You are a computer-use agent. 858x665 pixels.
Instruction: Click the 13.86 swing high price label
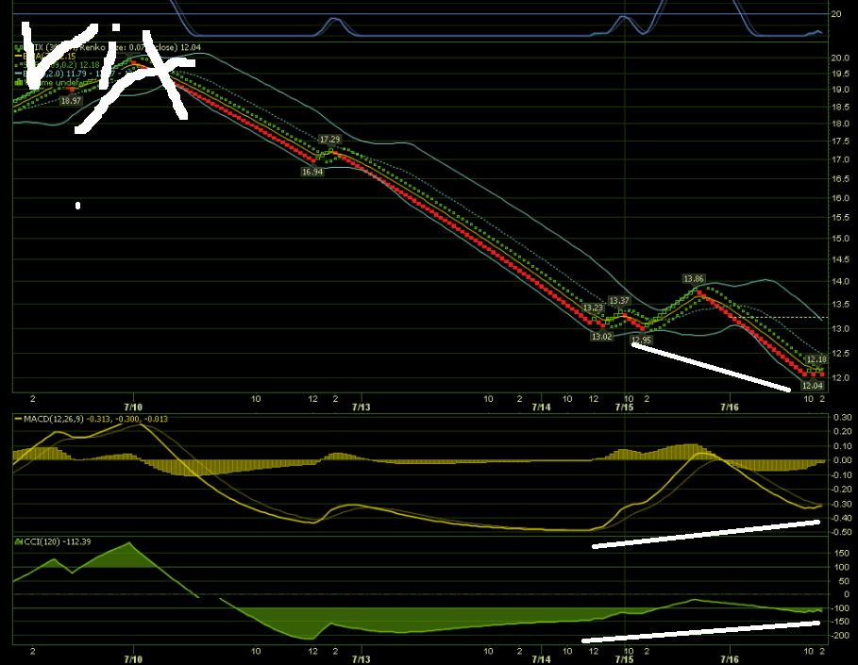point(694,279)
